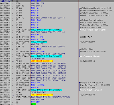Click the ASCII "%x" comment
This screenshot has width=114, height=105.
coord(86,37)
